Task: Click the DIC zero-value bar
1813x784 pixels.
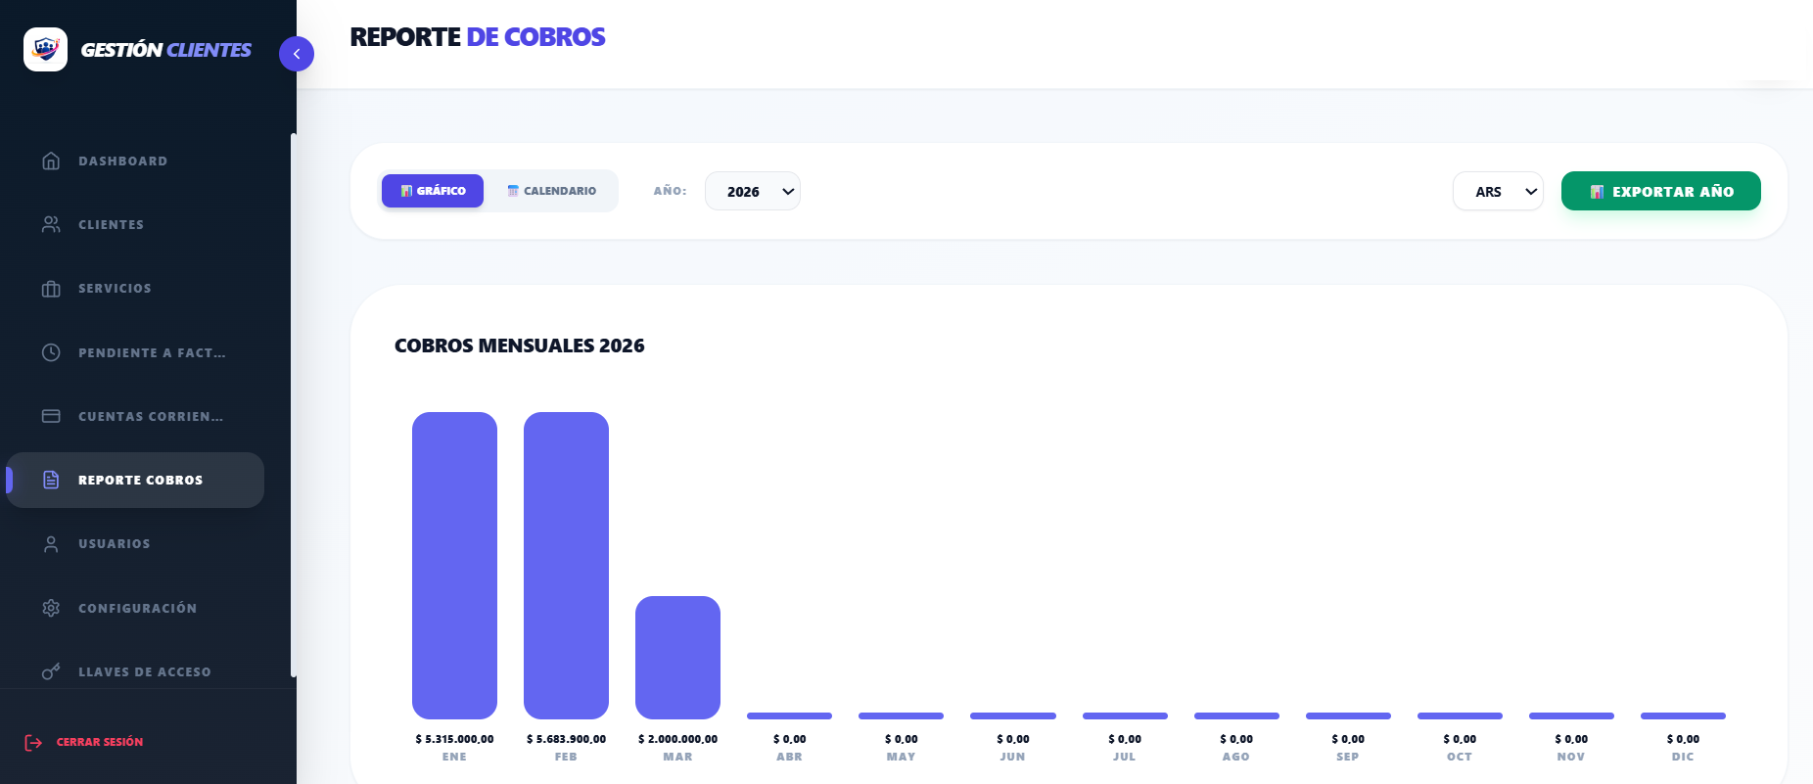Action: click(1683, 715)
